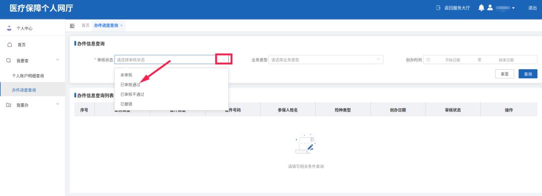Click the 开始日期 date field

453,60
